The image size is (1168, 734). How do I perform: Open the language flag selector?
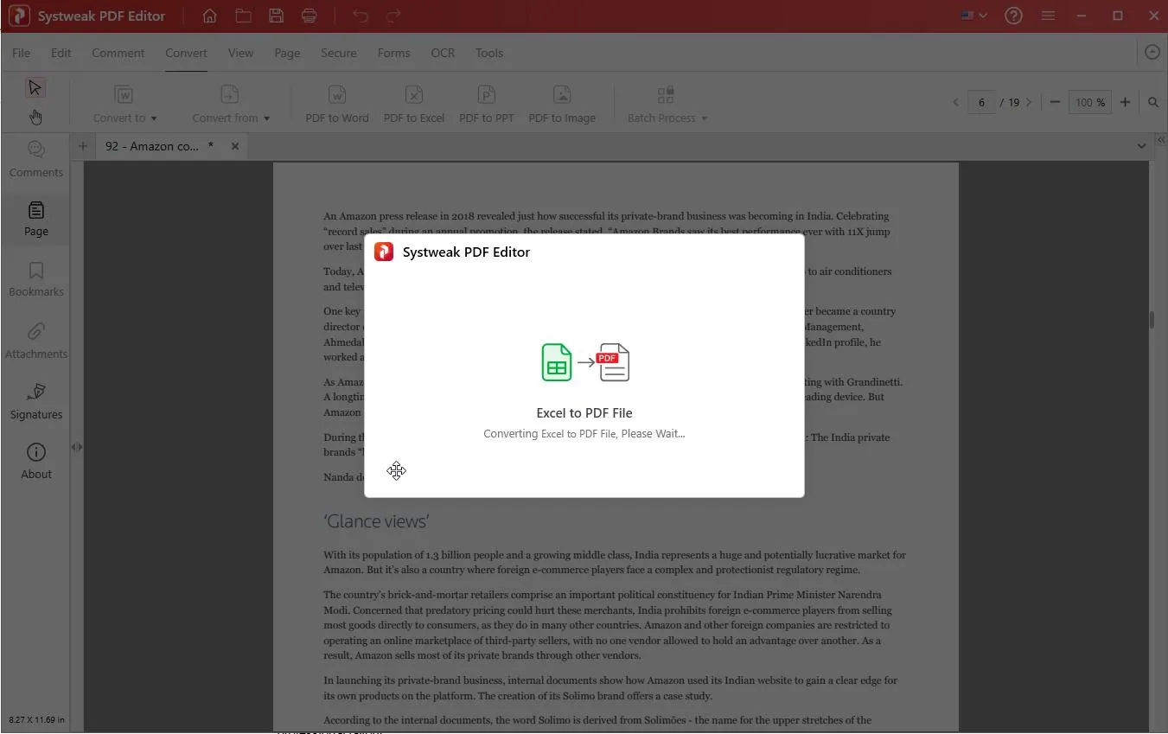click(973, 16)
